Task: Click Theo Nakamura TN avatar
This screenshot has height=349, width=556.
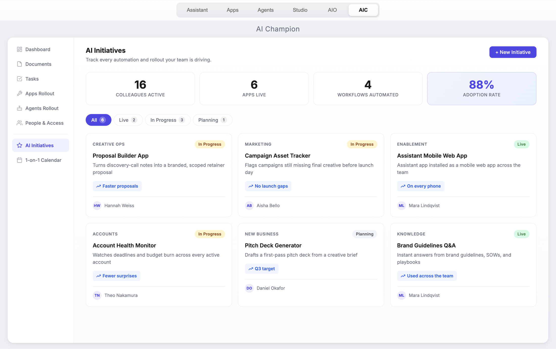Action: (x=97, y=295)
